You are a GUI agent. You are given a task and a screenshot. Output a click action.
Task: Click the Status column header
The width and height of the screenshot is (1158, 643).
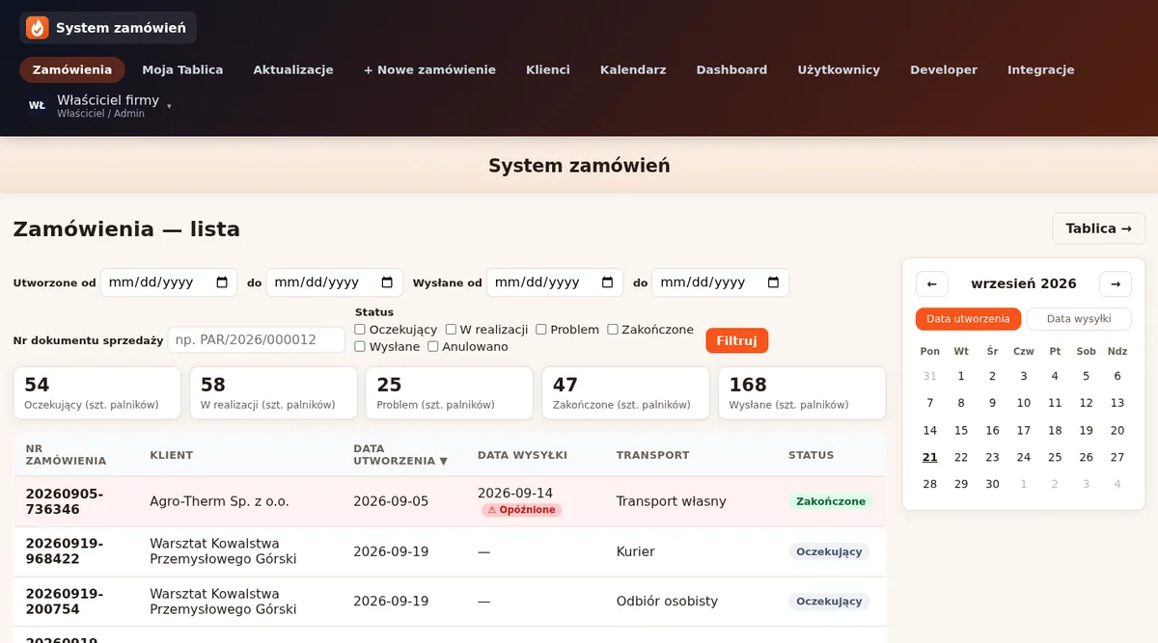[811, 455]
